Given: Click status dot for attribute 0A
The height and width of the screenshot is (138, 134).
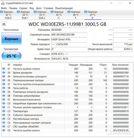Looking at the screenshot, I should click(x=4, y=92).
